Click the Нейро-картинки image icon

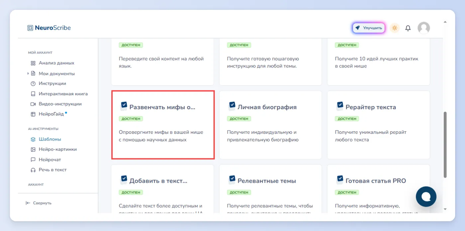(33, 149)
